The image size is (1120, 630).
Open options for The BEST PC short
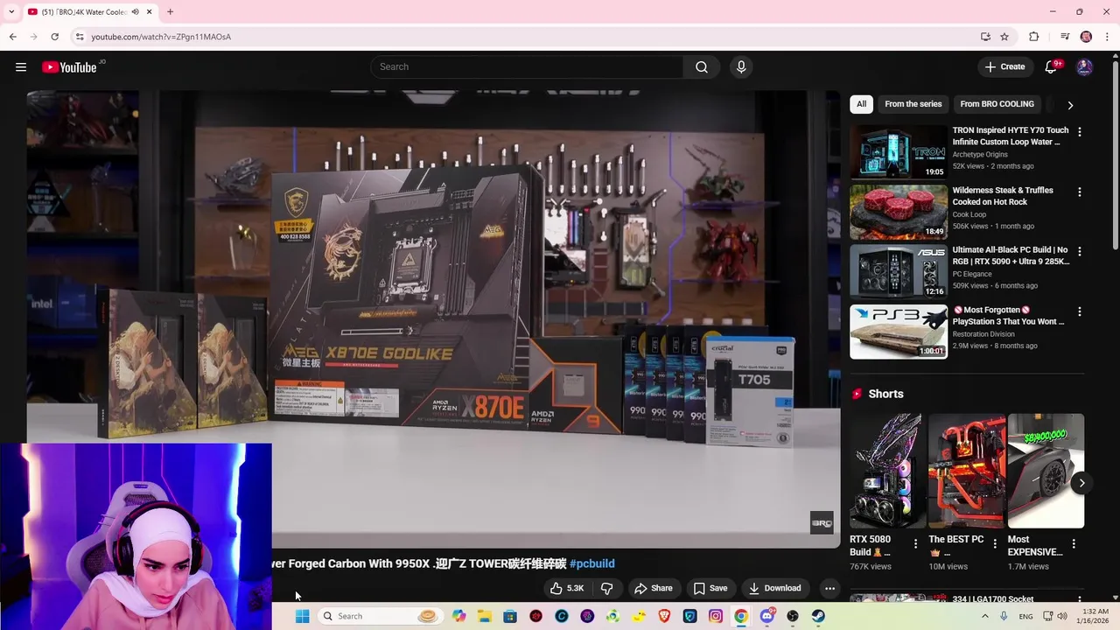(994, 544)
